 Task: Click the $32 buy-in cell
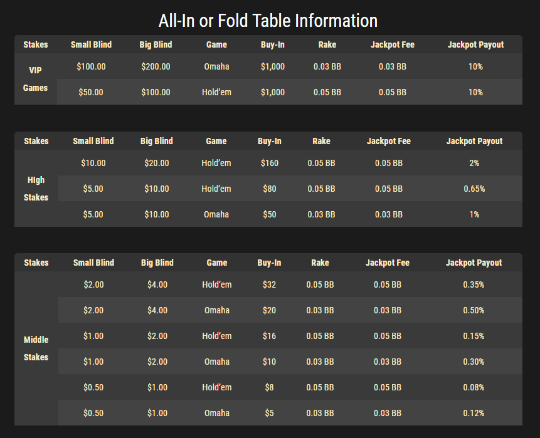(x=269, y=284)
